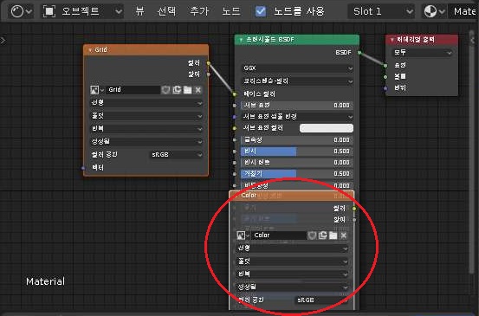
Task: Open image folder icon in Grid node
Action: point(187,90)
